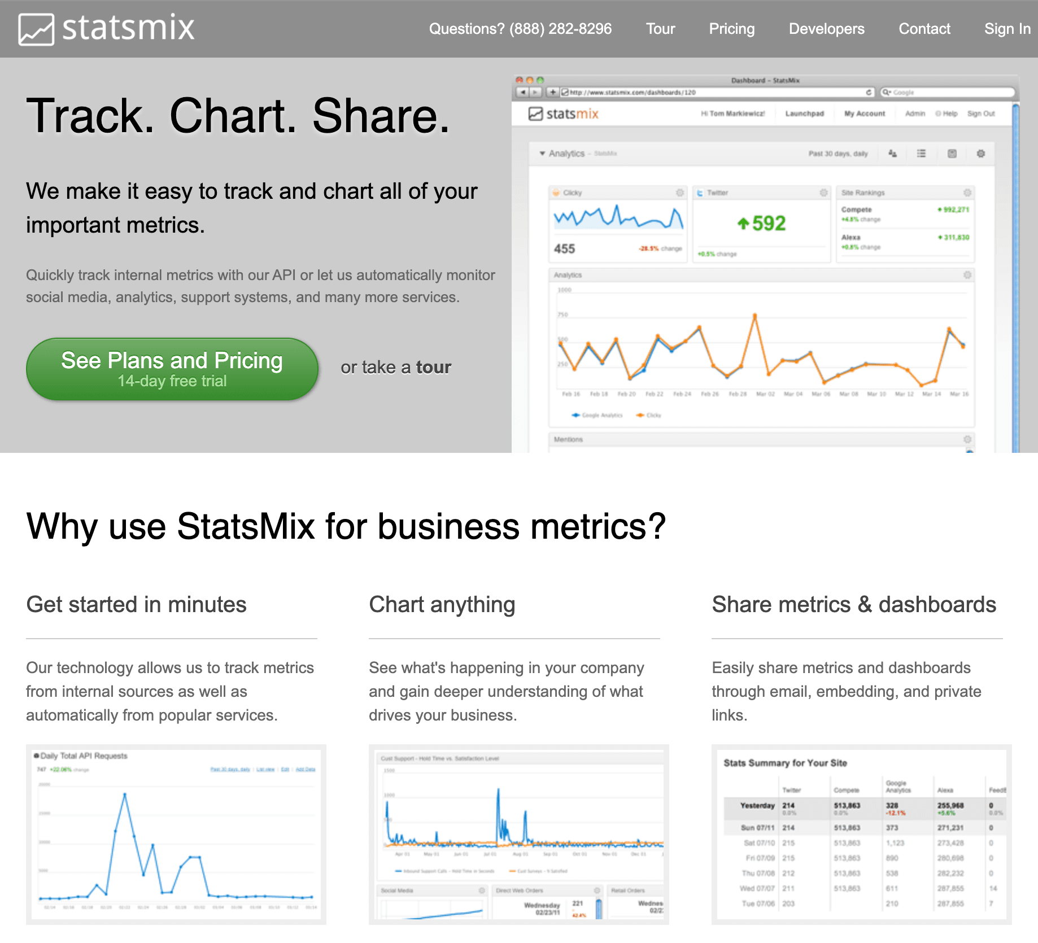Screen dimensions: 1038x943
Task: Click the gear icon on the dashboard Analytics bar
Action: [981, 154]
